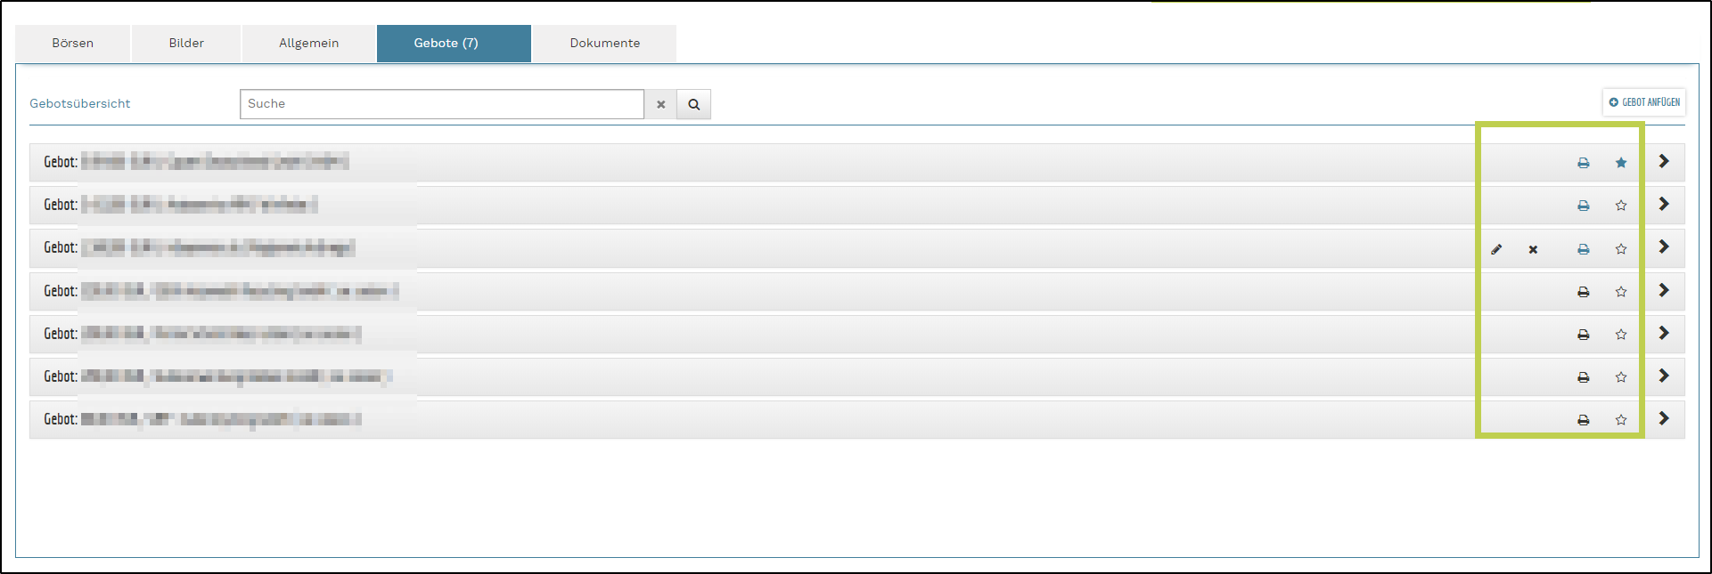
Task: Print the fourth bid entry
Action: pos(1584,292)
